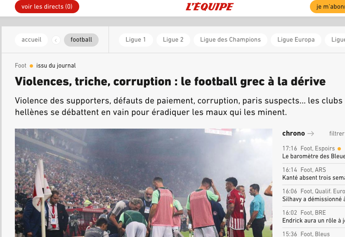Click the orange dot beside Foot, Espoirs
Screen dimensions: 345x237
click(x=339, y=149)
